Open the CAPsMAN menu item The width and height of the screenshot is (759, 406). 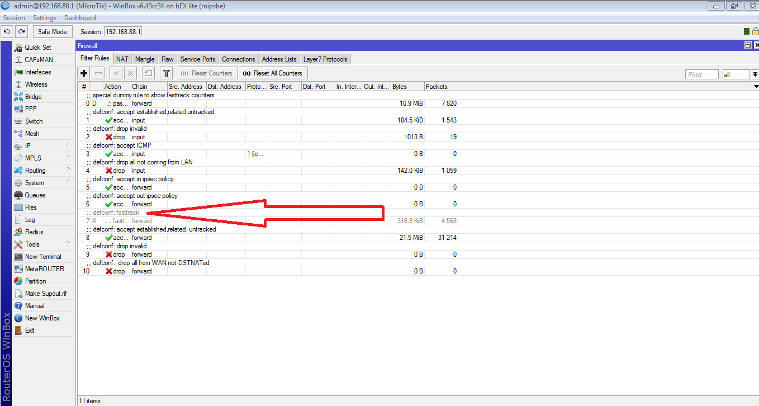(x=39, y=60)
